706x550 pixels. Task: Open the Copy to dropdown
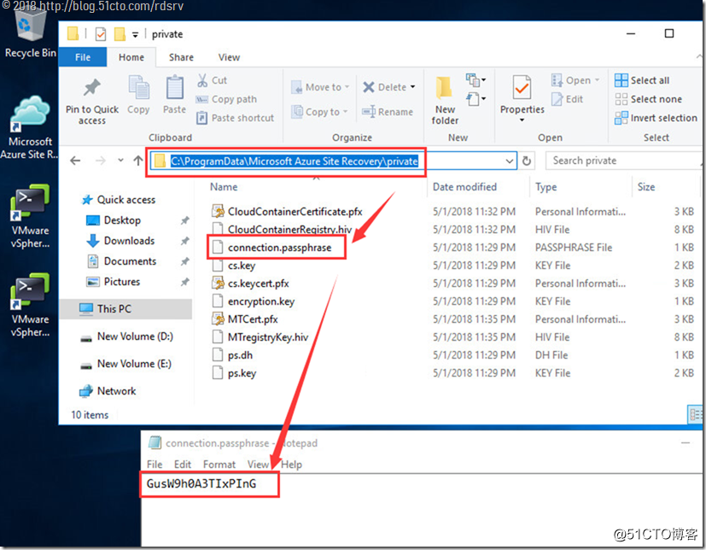(x=319, y=111)
